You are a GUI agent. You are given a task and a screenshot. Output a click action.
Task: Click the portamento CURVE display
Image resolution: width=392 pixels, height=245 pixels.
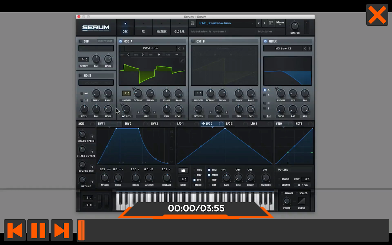tap(302, 201)
